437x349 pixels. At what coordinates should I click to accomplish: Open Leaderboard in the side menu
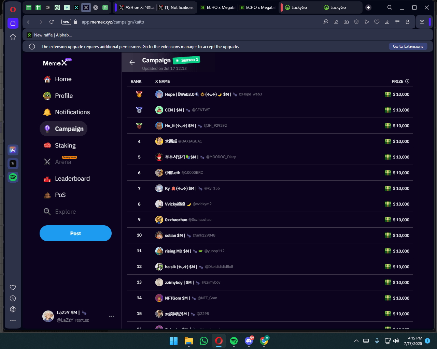(72, 179)
